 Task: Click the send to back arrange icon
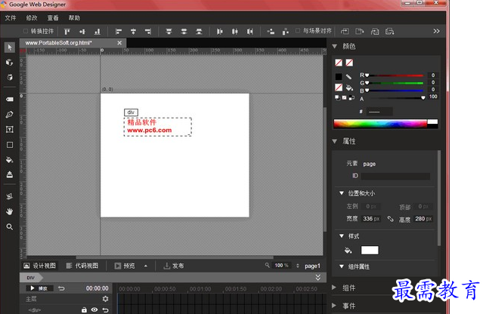point(389,31)
